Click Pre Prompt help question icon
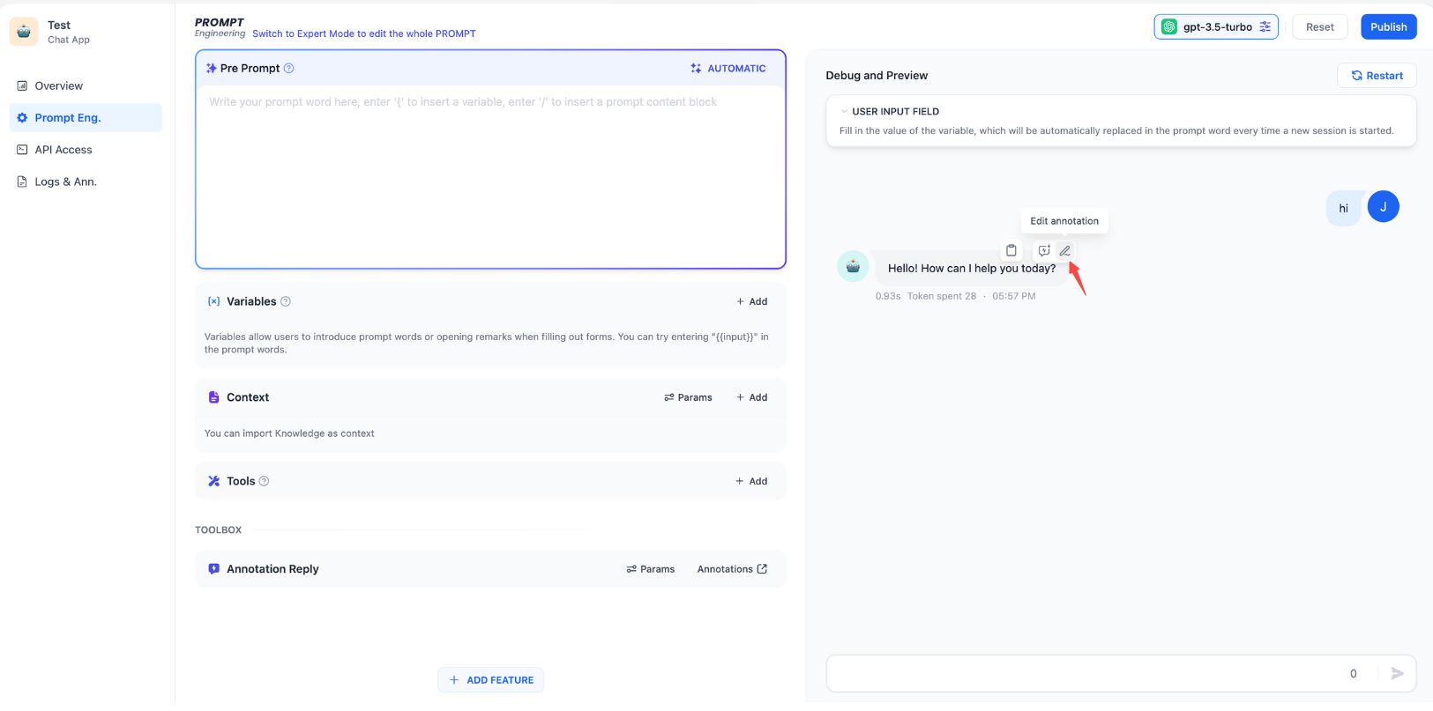1433x711 pixels. pyautogui.click(x=288, y=69)
